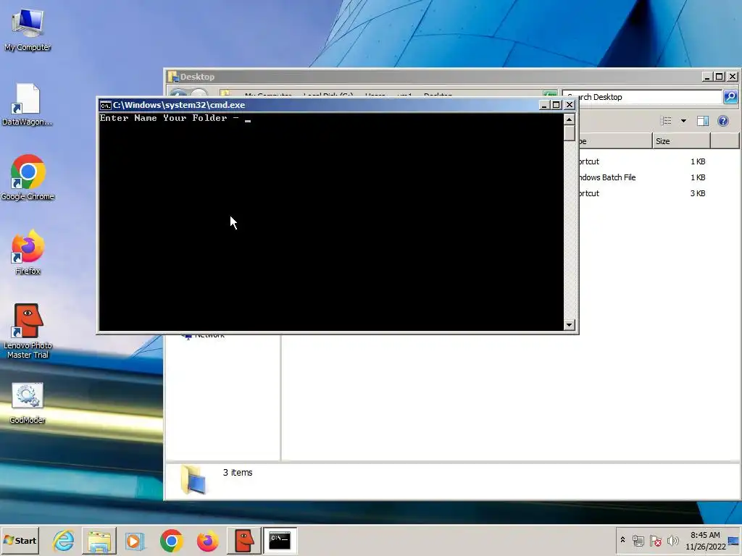The width and height of the screenshot is (742, 556).
Task: Launch Firefox from desktop shortcut
Action: pyautogui.click(x=28, y=253)
